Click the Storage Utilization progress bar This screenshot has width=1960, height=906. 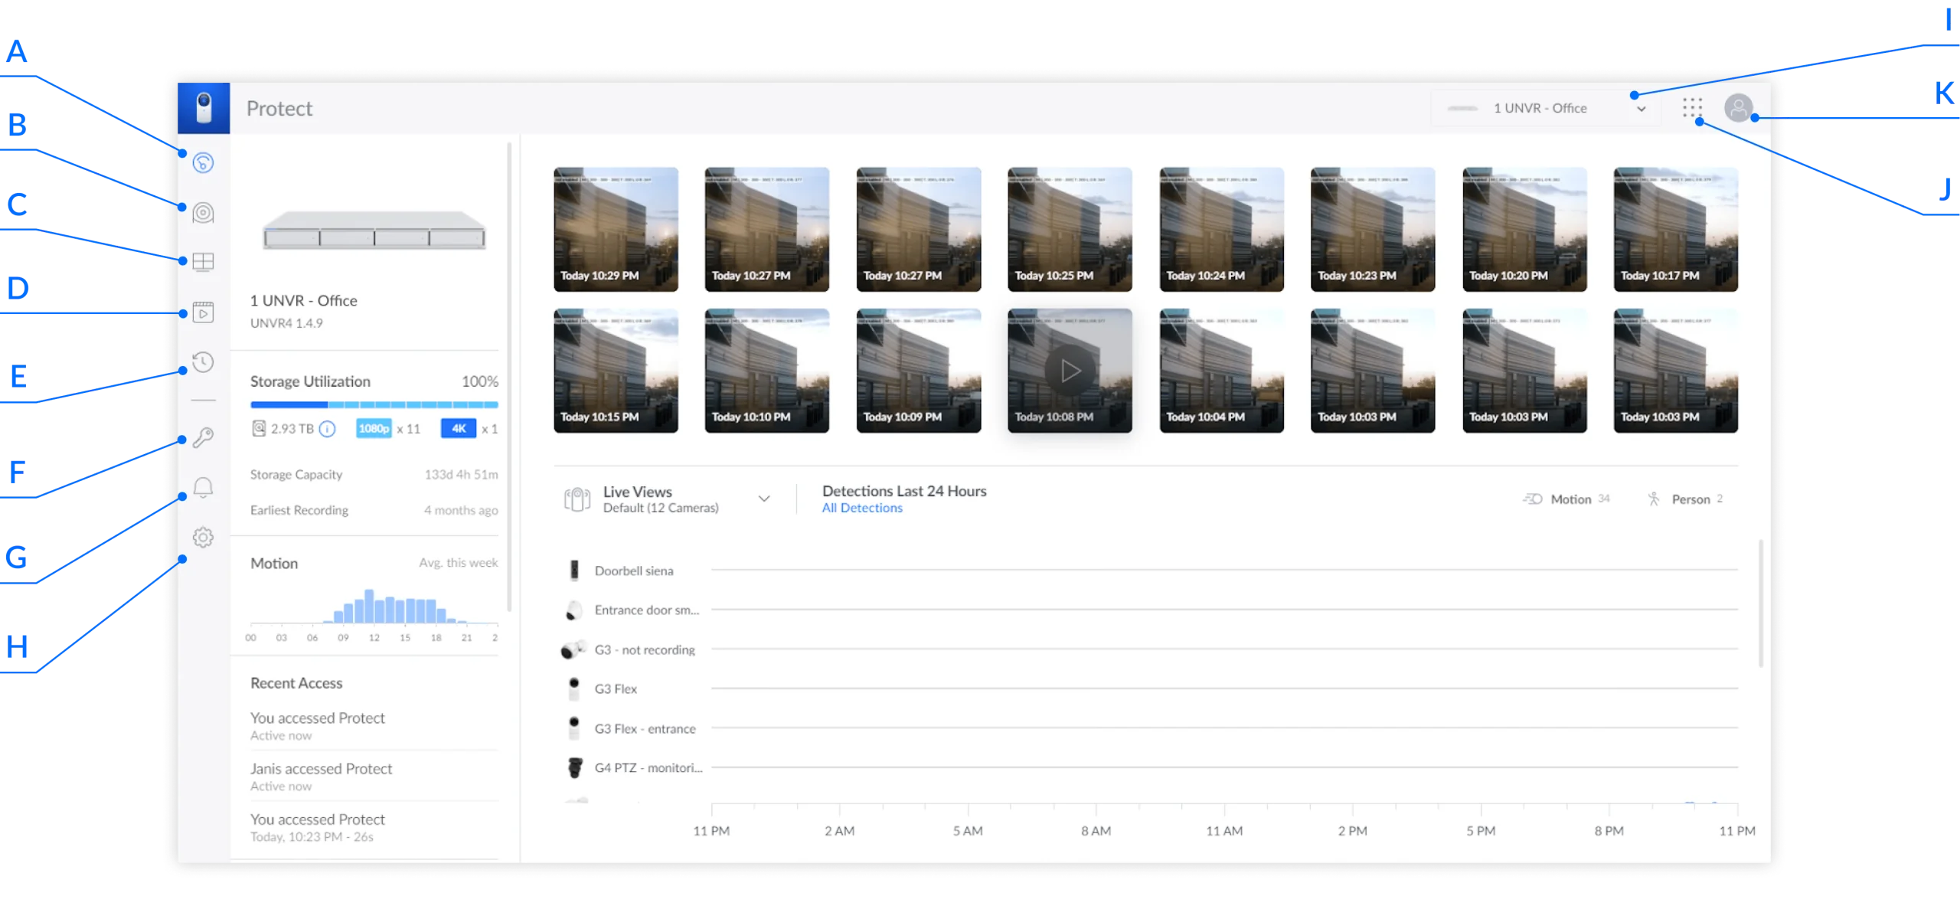[374, 404]
